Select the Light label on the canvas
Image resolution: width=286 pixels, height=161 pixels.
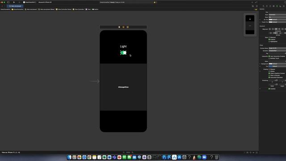pyautogui.click(x=123, y=47)
